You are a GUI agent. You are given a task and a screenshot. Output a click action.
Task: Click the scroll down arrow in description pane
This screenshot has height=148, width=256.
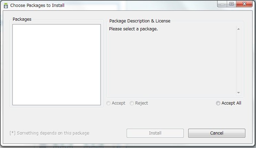tap(238, 93)
